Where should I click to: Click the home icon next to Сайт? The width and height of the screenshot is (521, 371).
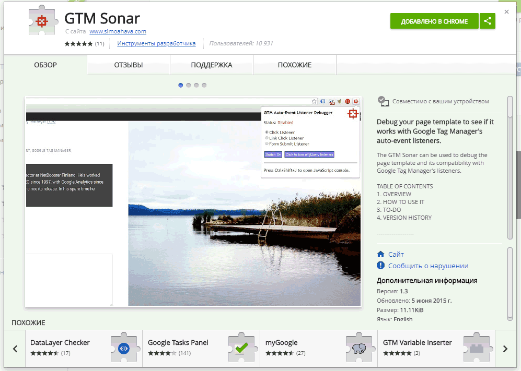(381, 254)
